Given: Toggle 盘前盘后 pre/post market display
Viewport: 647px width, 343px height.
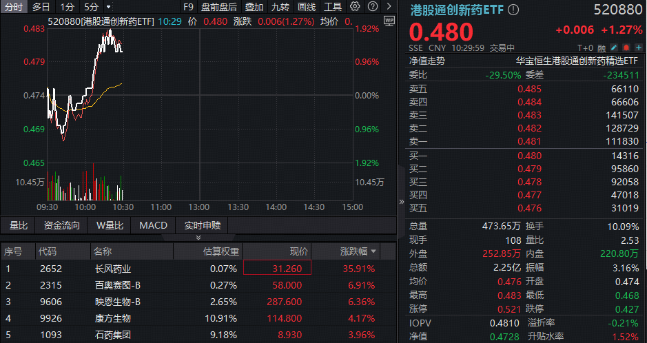Looking at the screenshot, I should 219,7.
